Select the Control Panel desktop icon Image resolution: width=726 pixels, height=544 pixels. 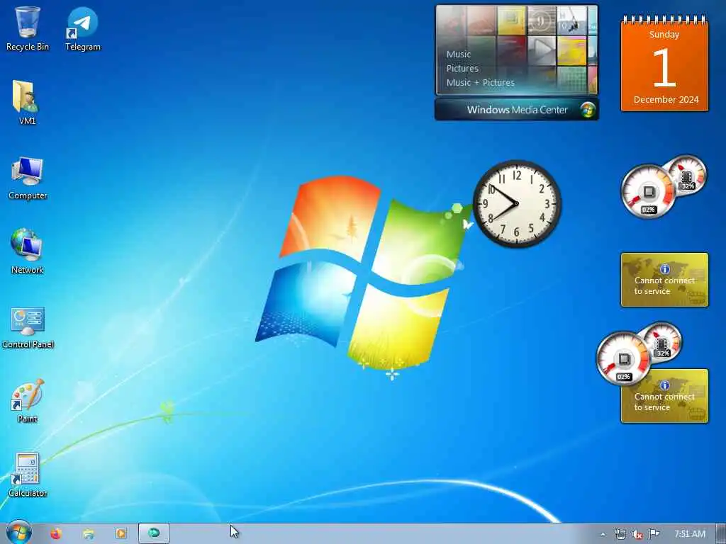(x=28, y=327)
